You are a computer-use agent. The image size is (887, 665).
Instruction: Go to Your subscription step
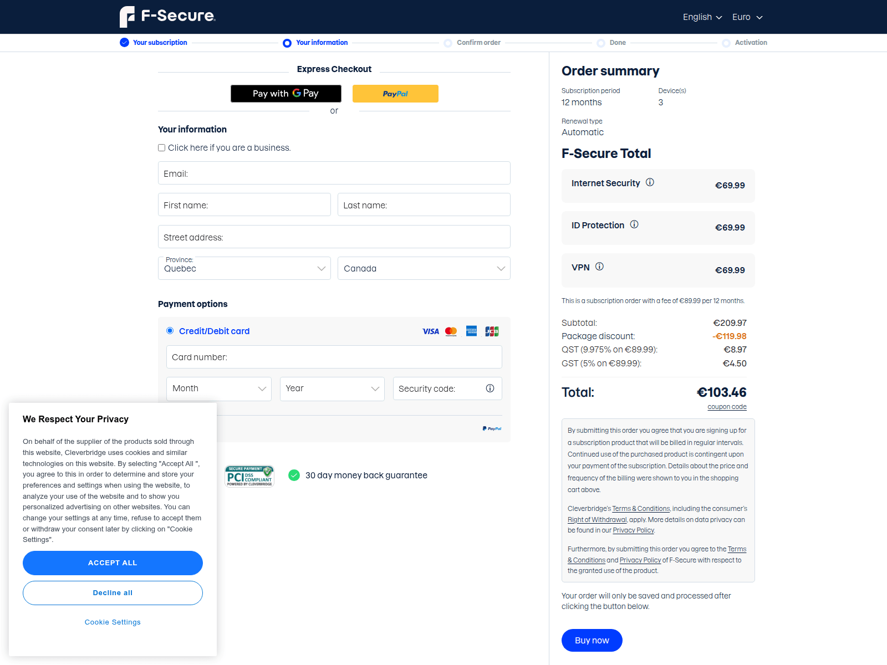pyautogui.click(x=154, y=43)
